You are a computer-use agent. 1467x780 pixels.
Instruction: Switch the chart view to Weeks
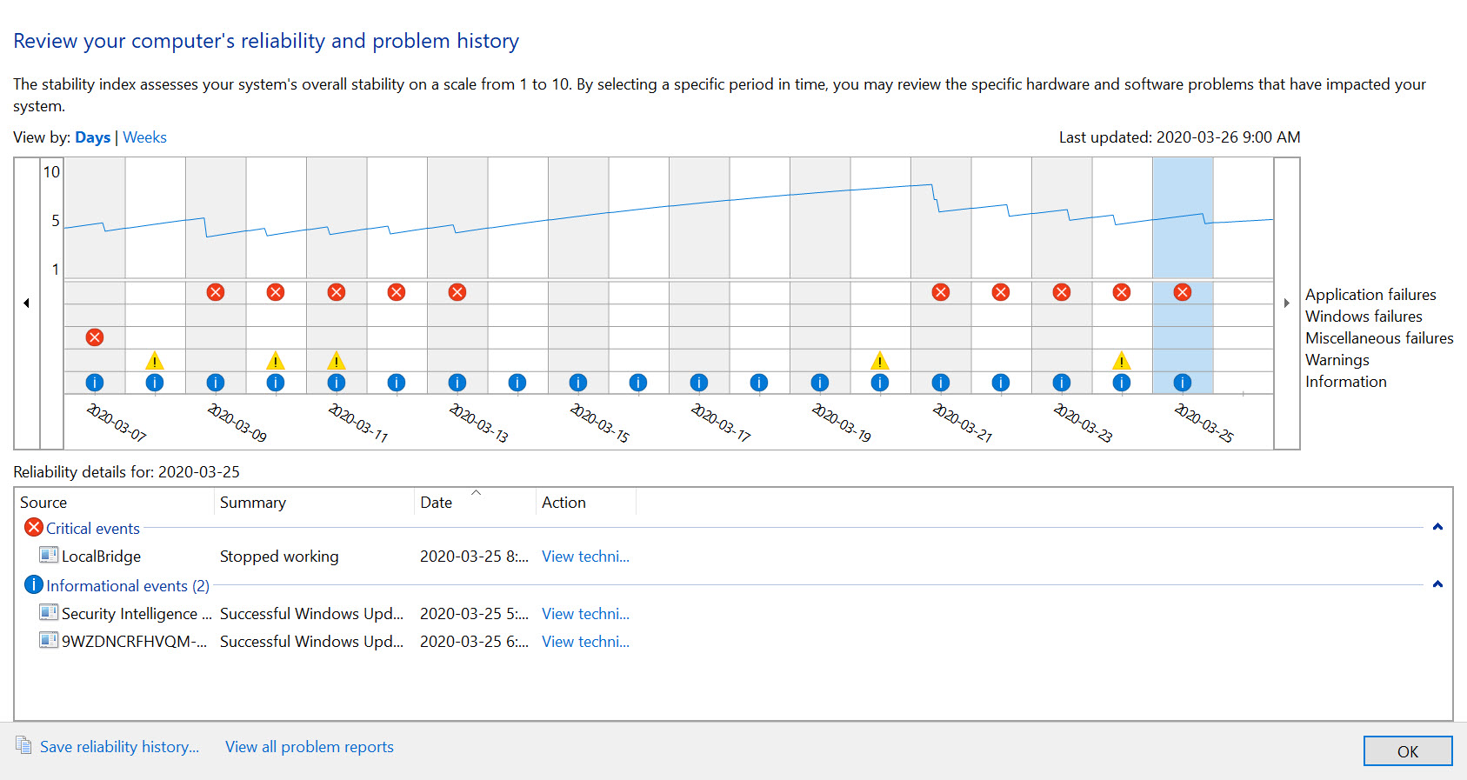pos(144,137)
